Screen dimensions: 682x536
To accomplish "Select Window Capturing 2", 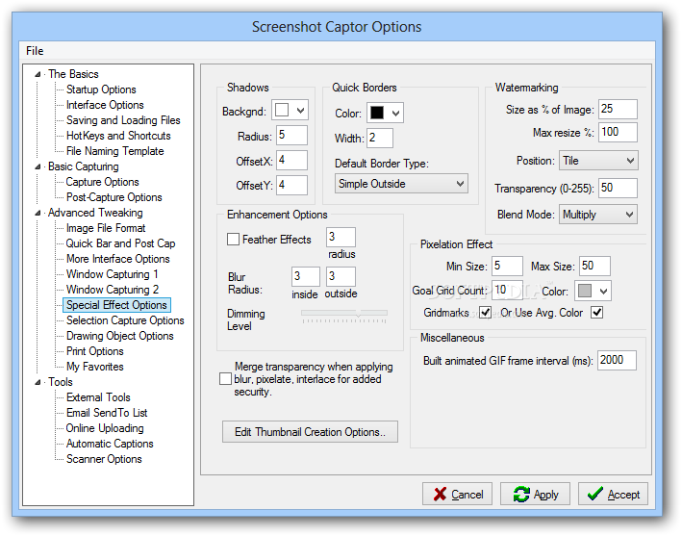I will pyautogui.click(x=113, y=290).
